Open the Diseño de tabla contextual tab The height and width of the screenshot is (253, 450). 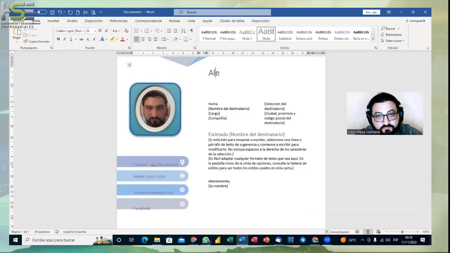pos(232,21)
